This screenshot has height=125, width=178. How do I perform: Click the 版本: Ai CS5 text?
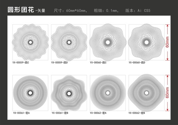point(138,11)
